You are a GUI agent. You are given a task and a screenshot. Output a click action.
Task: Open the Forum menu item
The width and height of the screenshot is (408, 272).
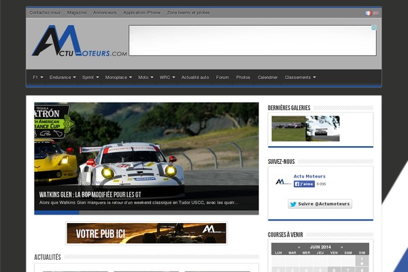(222, 78)
